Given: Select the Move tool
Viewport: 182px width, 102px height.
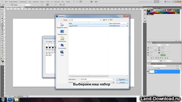Looking at the screenshot, I should (2, 10).
